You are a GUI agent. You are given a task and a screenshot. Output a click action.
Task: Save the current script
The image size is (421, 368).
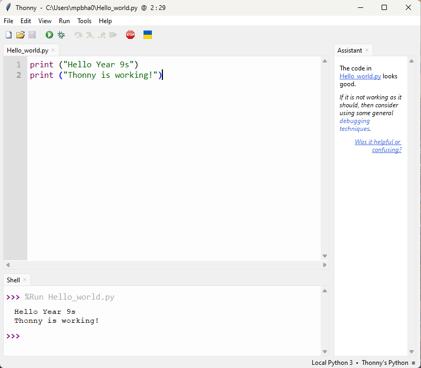click(32, 34)
